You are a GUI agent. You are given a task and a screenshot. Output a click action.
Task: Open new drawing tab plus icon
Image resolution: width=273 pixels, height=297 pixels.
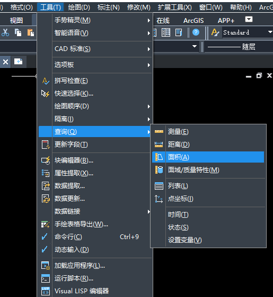point(19,62)
